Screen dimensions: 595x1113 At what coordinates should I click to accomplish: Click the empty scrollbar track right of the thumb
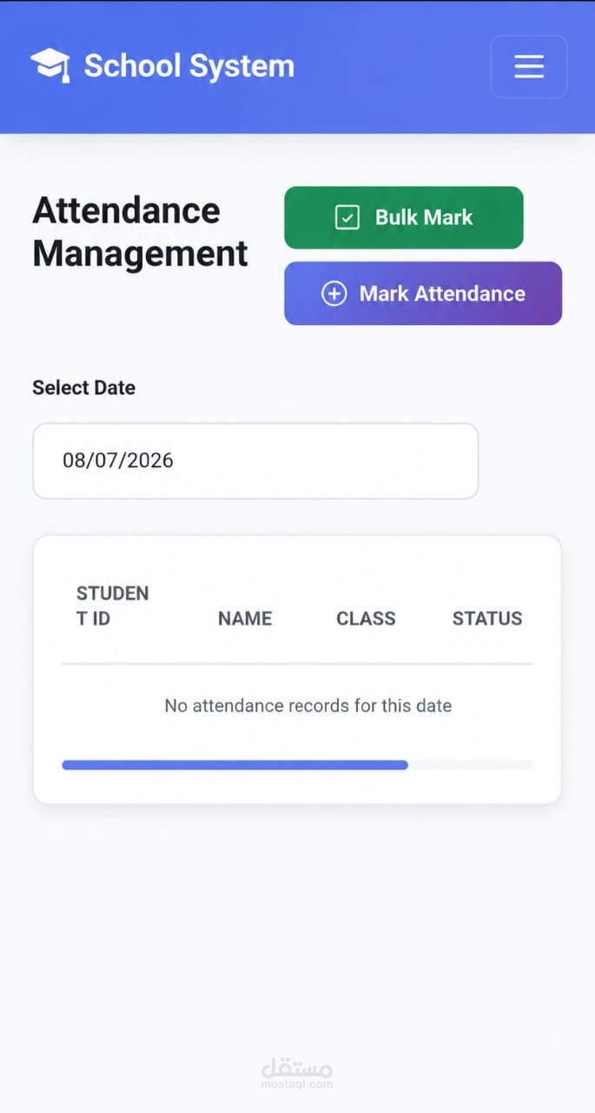pos(470,765)
